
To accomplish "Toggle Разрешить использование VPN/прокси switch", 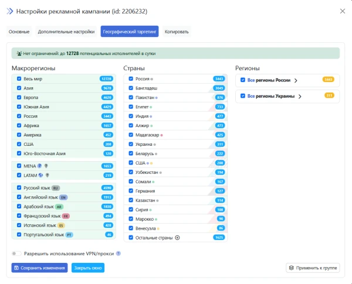I will click(x=16, y=254).
